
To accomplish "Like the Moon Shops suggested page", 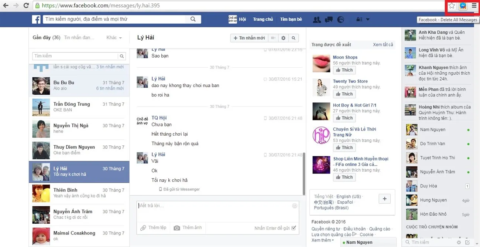I will (x=344, y=70).
